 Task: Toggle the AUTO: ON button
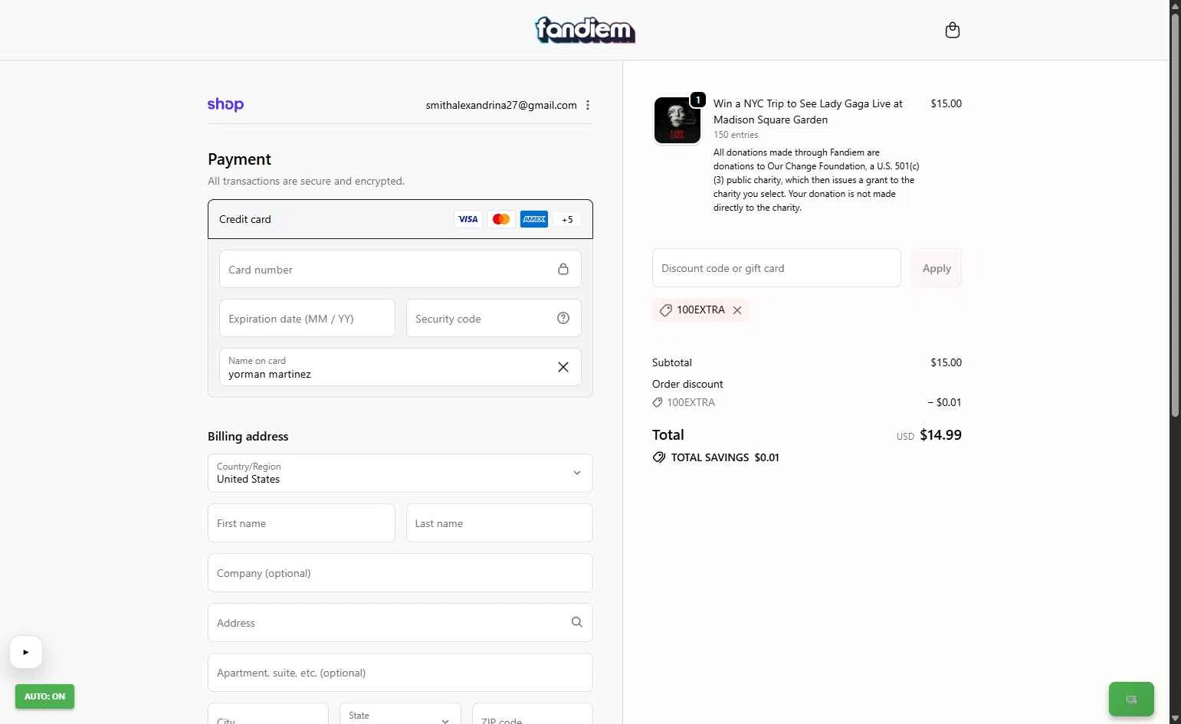click(44, 696)
